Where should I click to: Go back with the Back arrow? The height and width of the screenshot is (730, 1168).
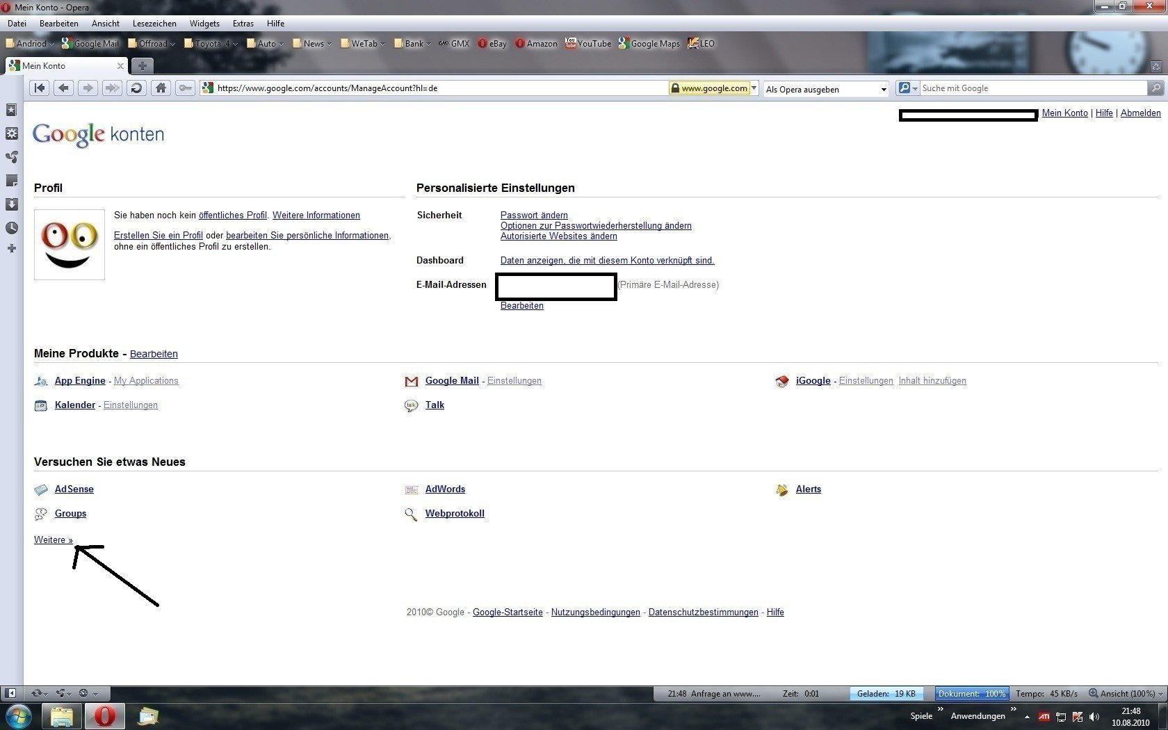tap(64, 88)
